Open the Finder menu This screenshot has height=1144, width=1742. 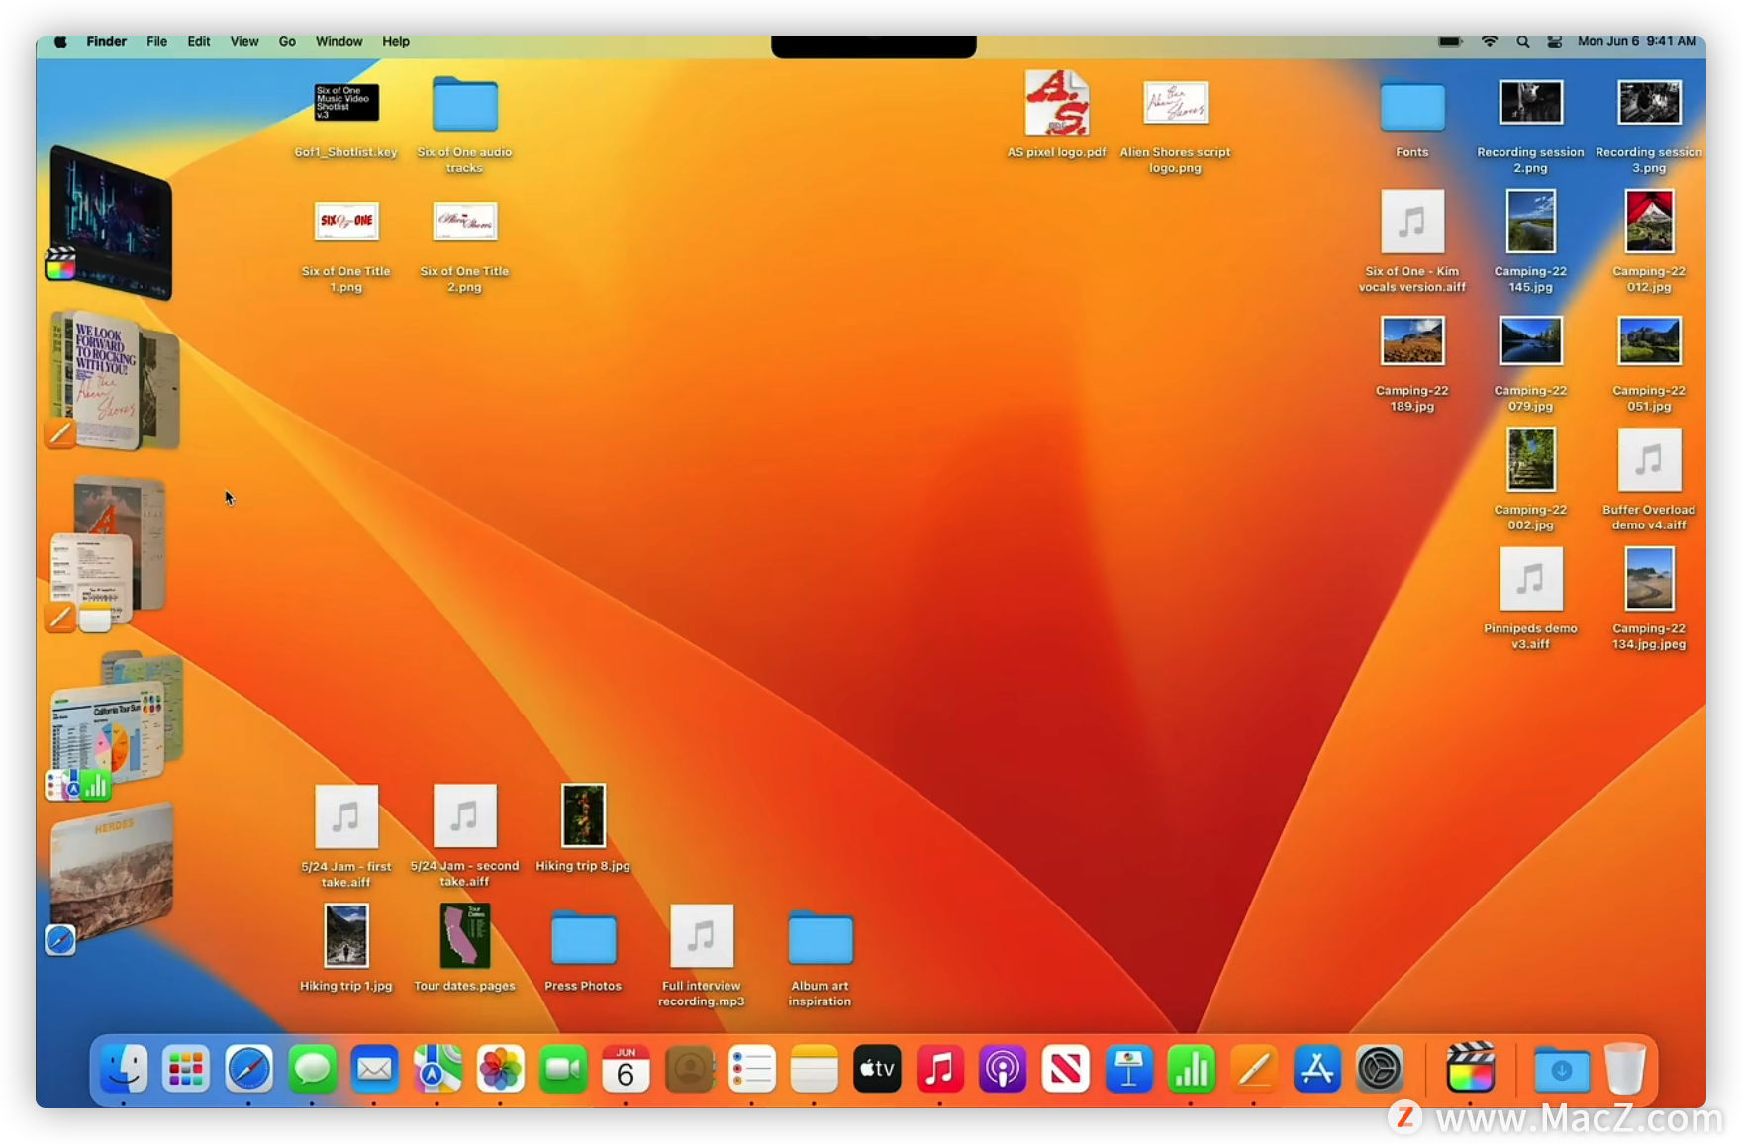pyautogui.click(x=107, y=41)
